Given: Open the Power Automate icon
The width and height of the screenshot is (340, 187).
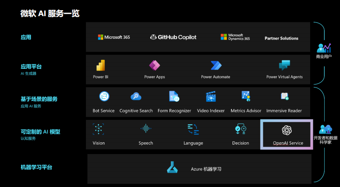Looking at the screenshot, I should [x=216, y=65].
